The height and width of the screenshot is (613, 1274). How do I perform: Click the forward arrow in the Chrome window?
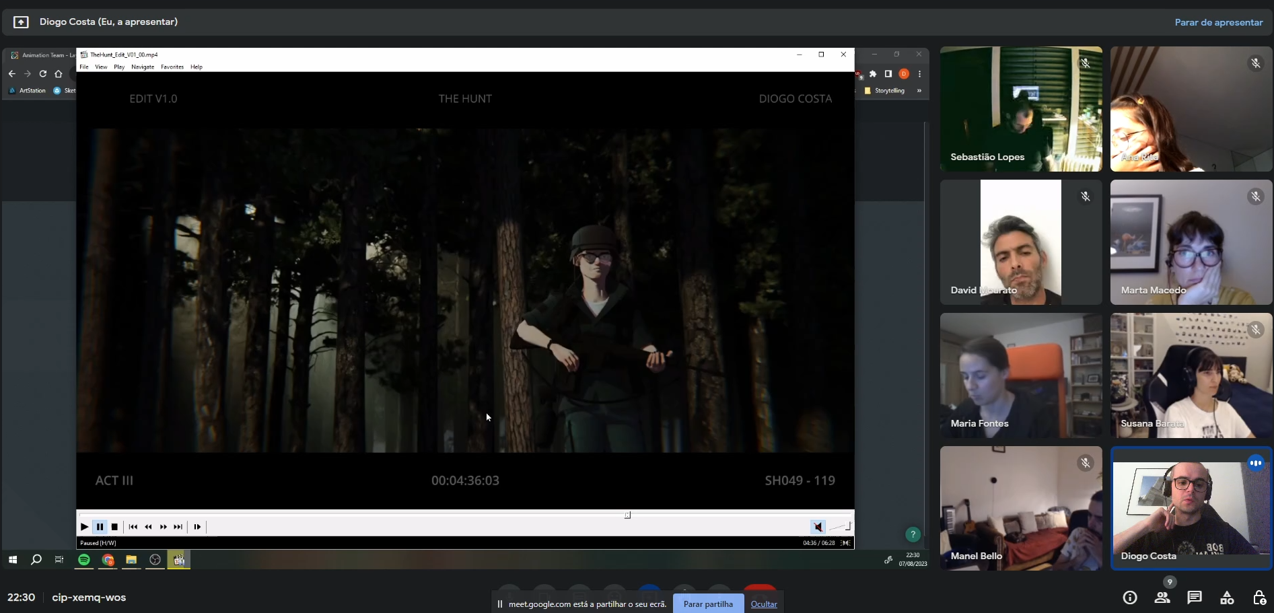27,74
